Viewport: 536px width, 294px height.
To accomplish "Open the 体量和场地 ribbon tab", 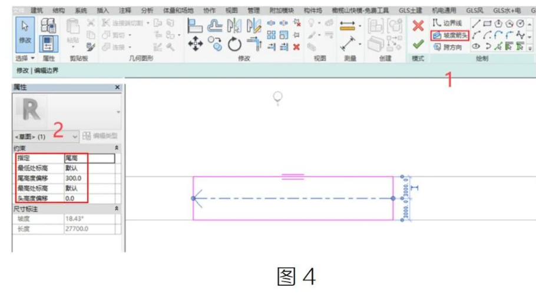I will coord(178,11).
